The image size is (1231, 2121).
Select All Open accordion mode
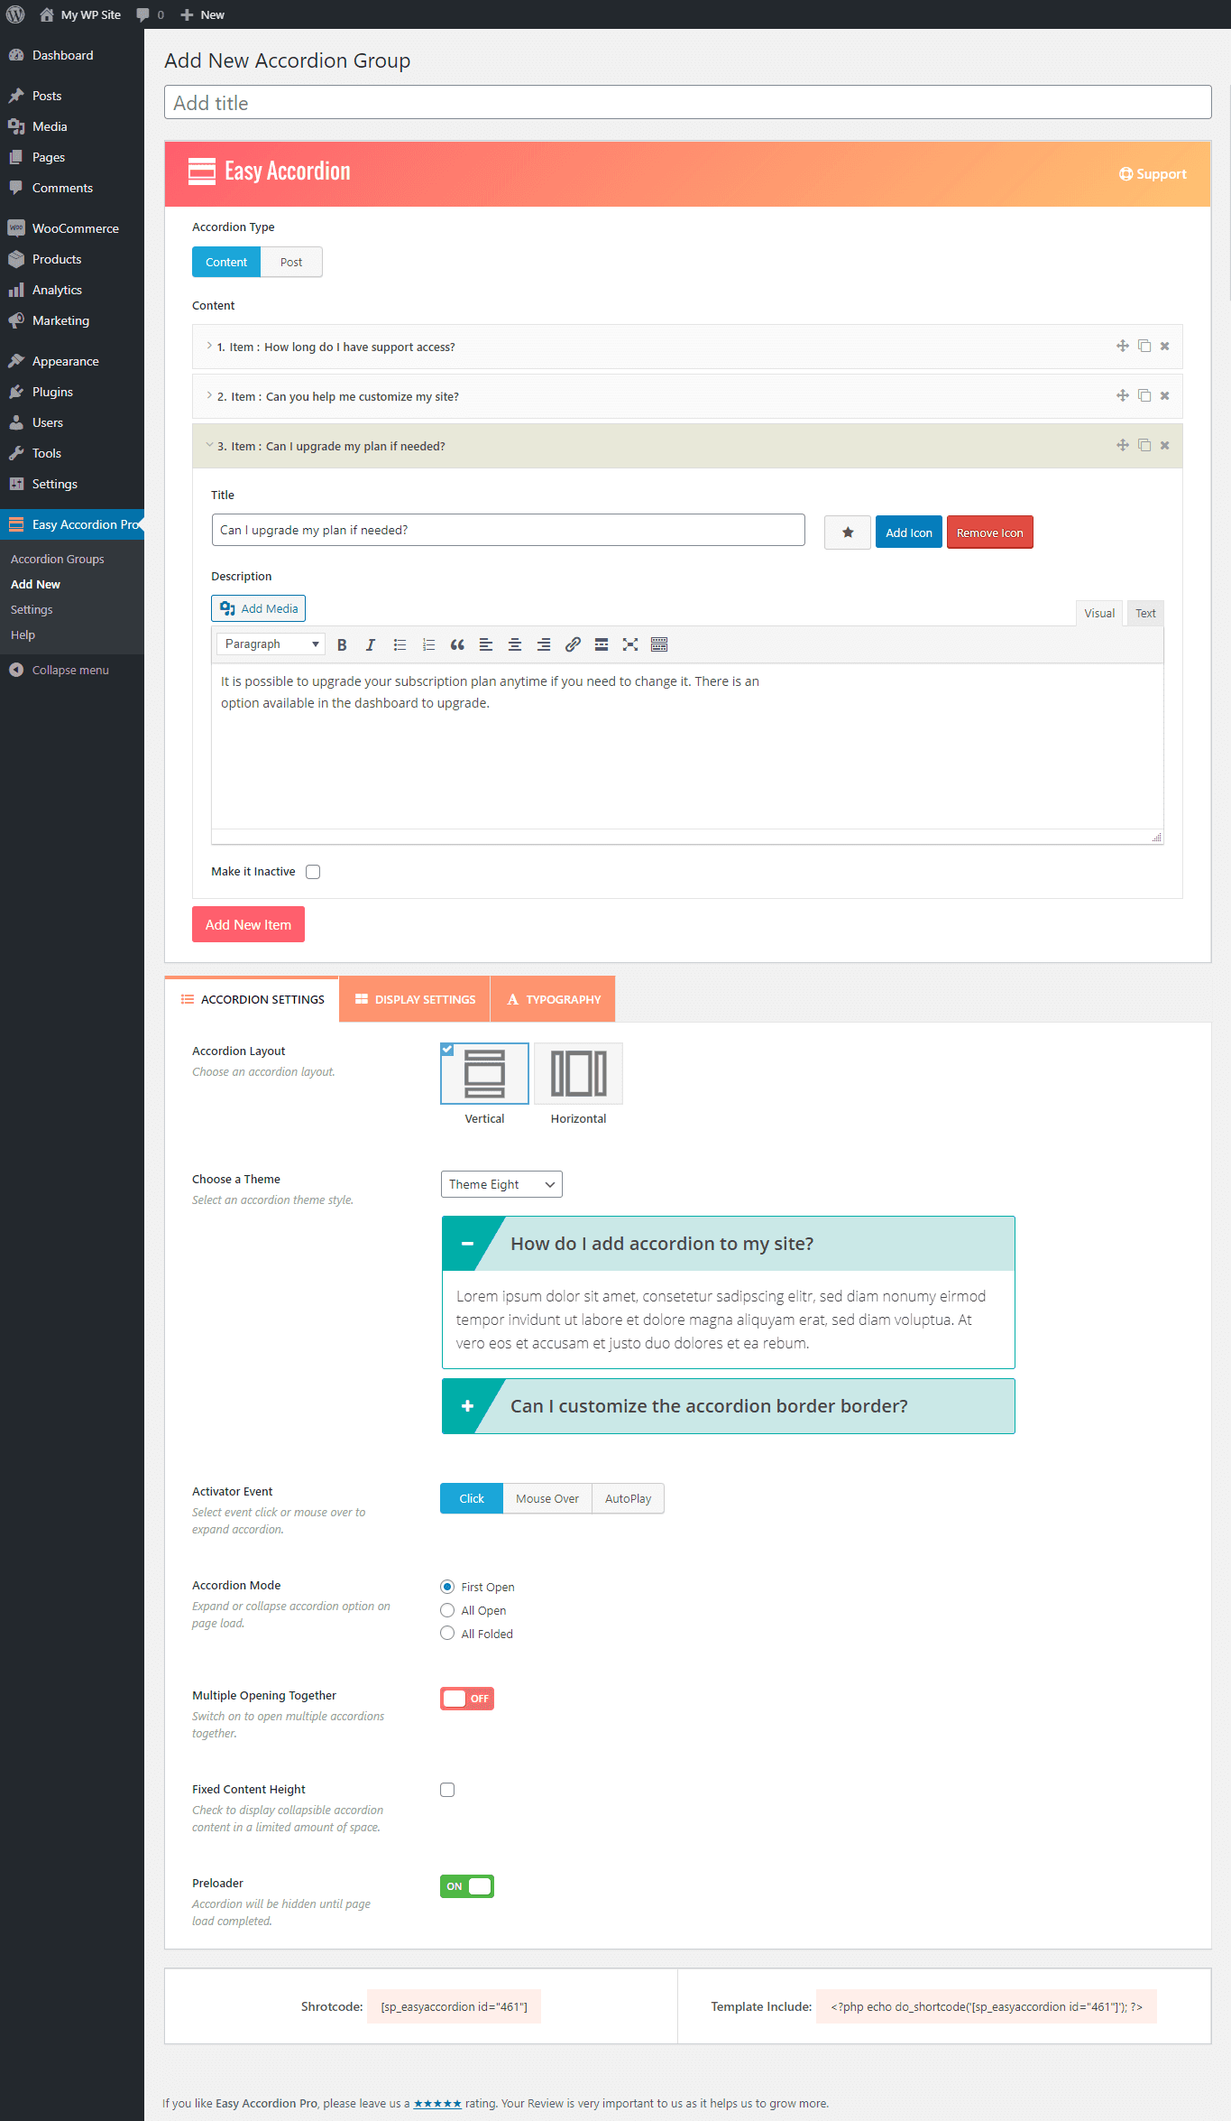point(447,1610)
